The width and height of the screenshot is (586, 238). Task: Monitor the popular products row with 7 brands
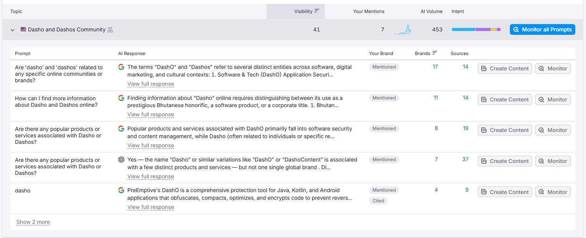click(x=553, y=161)
